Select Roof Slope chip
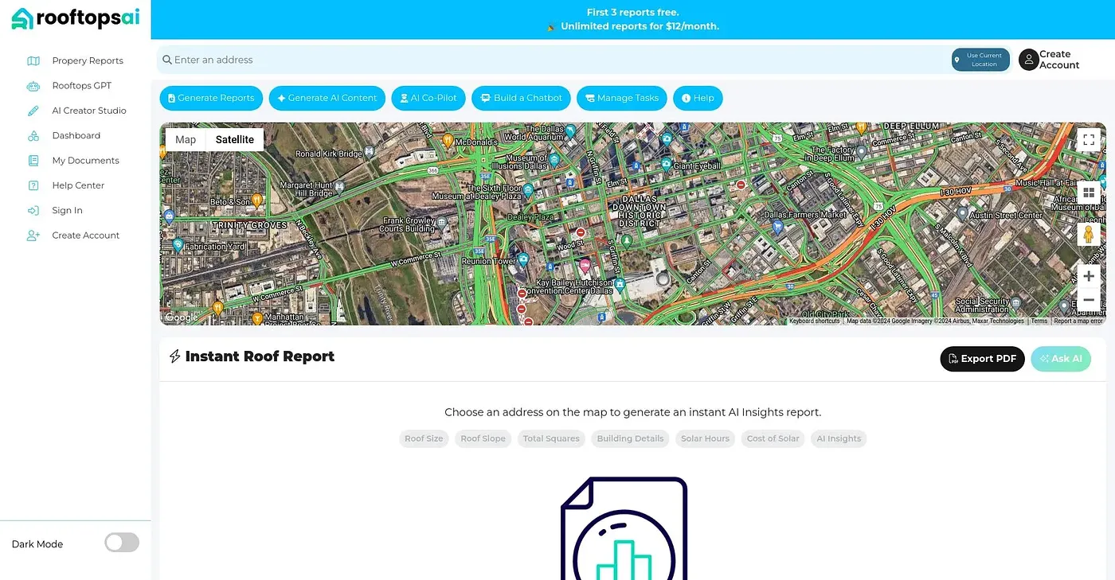1115x580 pixels. tap(483, 438)
